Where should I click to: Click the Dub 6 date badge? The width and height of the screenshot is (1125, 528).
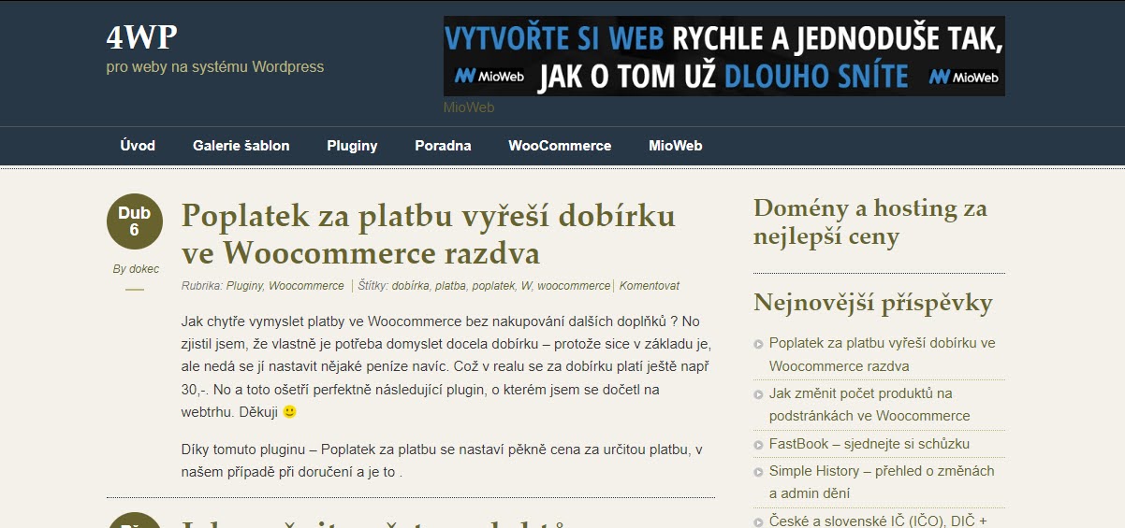(135, 222)
